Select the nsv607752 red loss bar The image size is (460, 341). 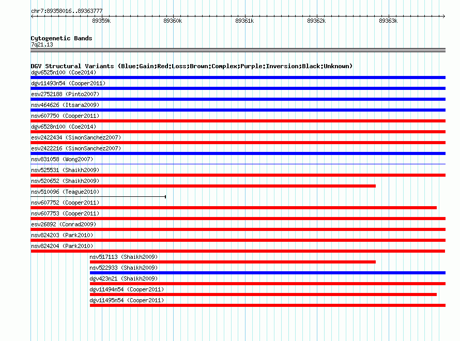pyautogui.click(x=234, y=208)
